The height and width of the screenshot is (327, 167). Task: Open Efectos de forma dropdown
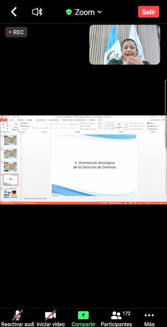[x=137, y=129]
